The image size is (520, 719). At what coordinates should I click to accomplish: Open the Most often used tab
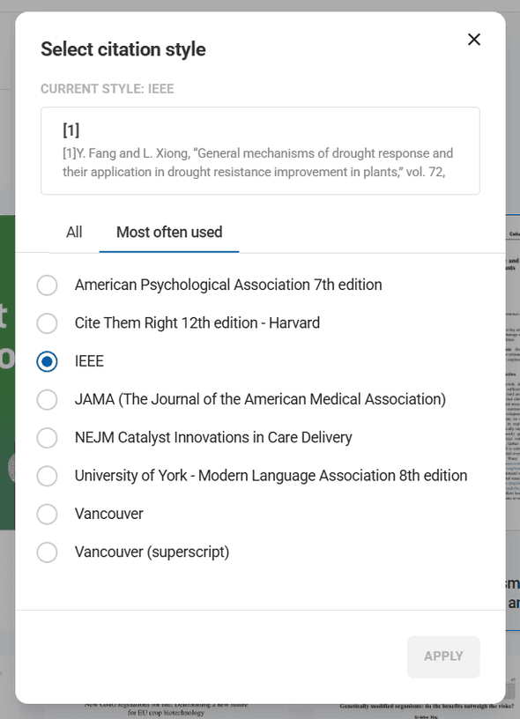tap(168, 232)
